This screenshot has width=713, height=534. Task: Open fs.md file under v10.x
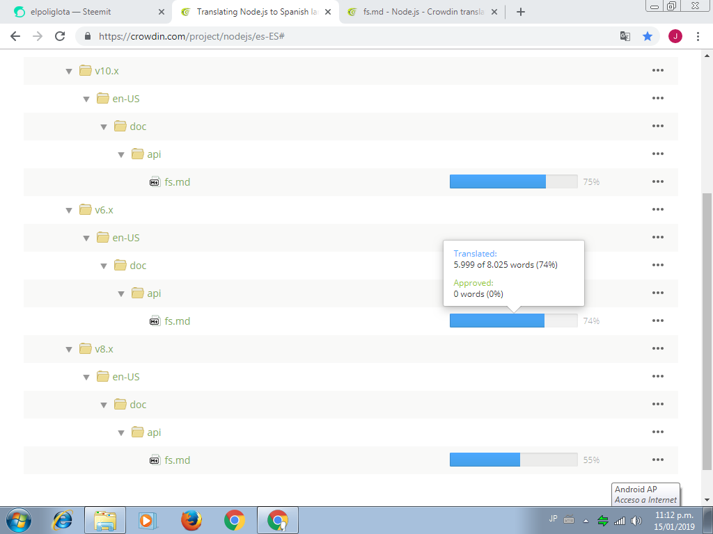tap(178, 182)
